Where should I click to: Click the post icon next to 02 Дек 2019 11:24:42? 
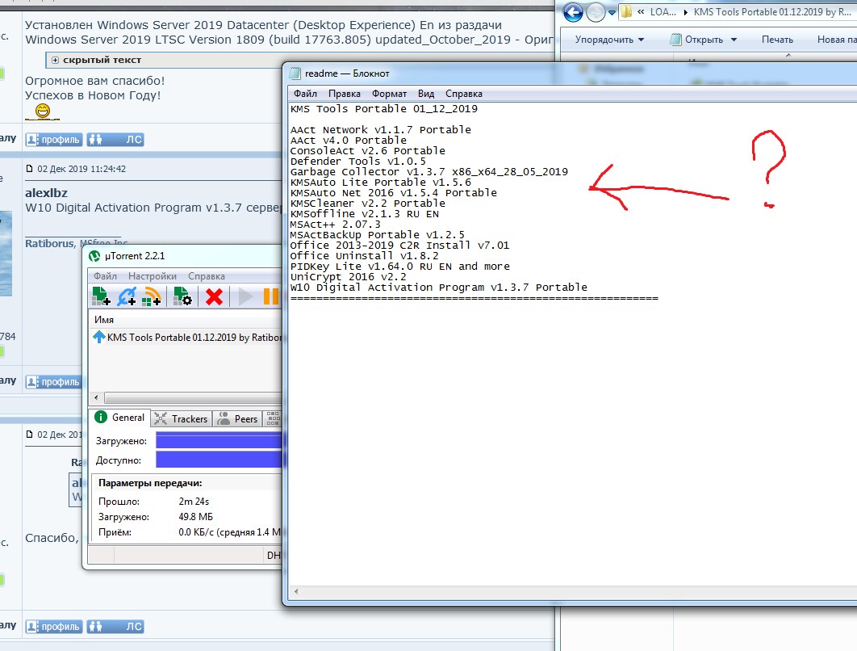[30, 169]
